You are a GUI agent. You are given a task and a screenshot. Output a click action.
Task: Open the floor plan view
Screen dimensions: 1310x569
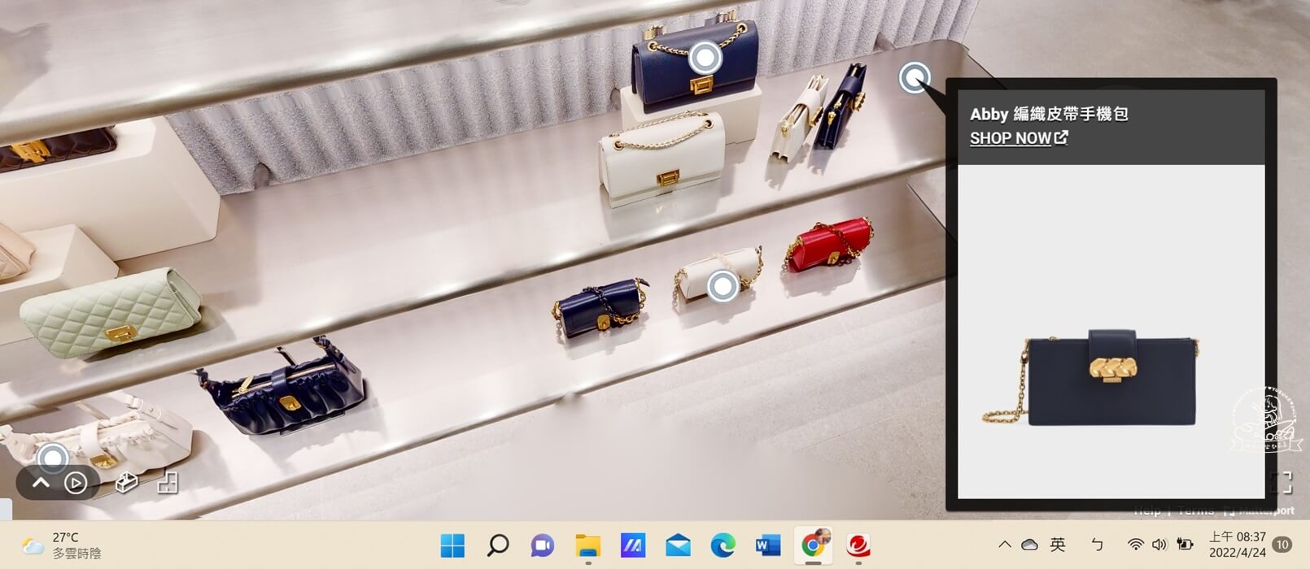tap(168, 483)
